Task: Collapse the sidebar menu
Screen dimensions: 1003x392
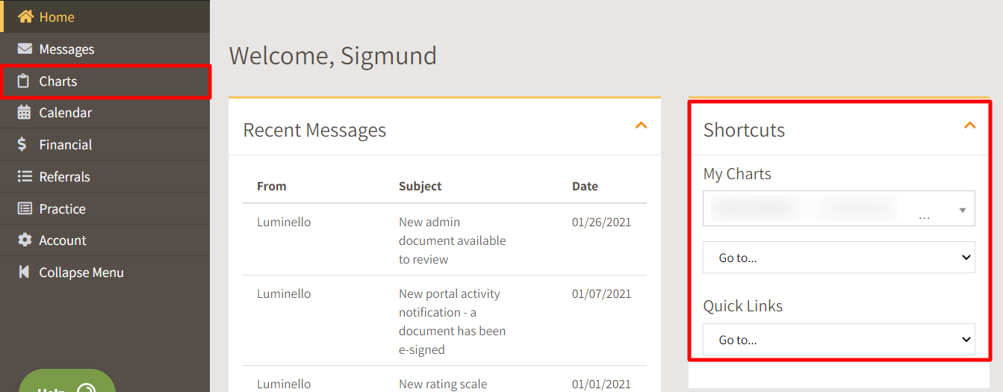Action: pos(105,273)
